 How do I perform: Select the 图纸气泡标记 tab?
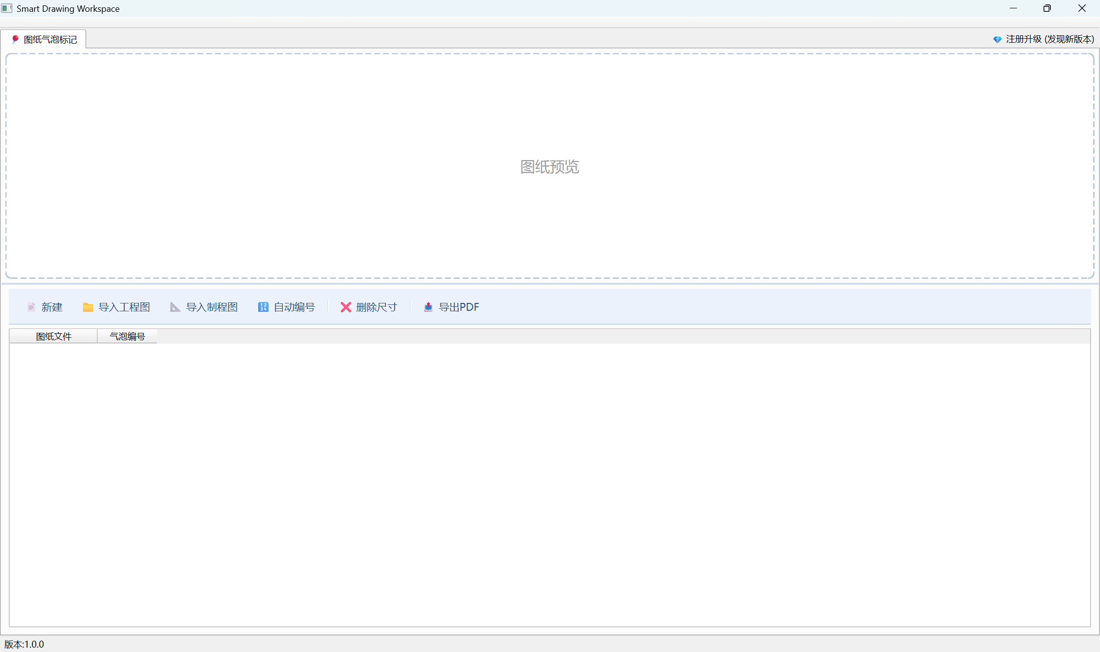click(x=43, y=39)
